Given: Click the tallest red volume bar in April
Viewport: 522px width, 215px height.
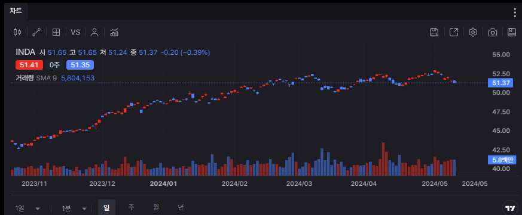Looking at the screenshot, I should coord(383,159).
